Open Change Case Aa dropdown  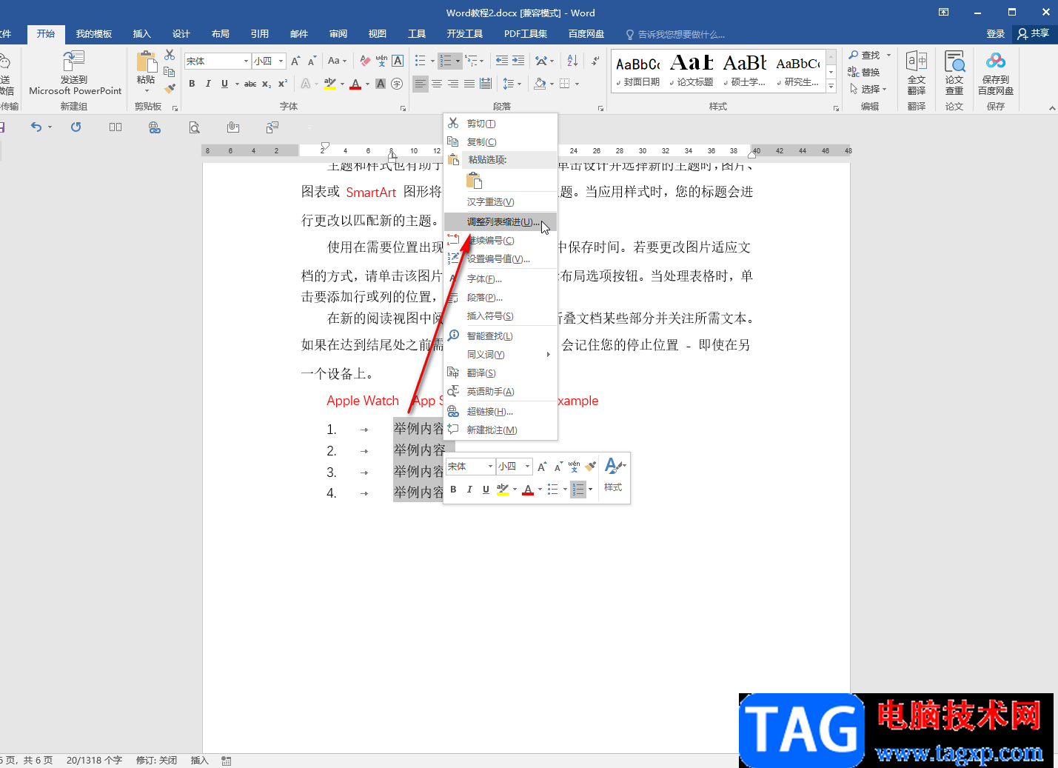337,61
